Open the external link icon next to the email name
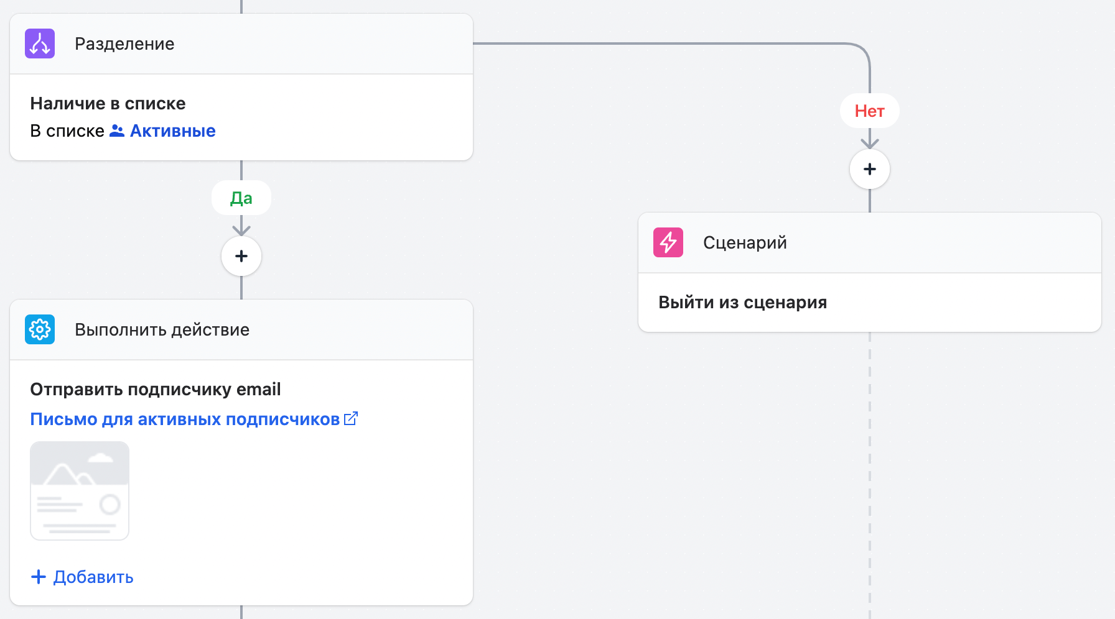The height and width of the screenshot is (619, 1115). (x=351, y=419)
